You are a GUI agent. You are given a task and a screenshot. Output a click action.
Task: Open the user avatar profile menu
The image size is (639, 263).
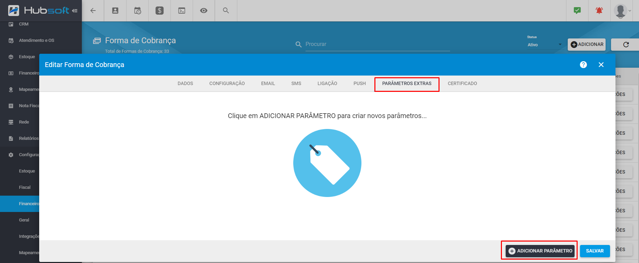click(623, 11)
